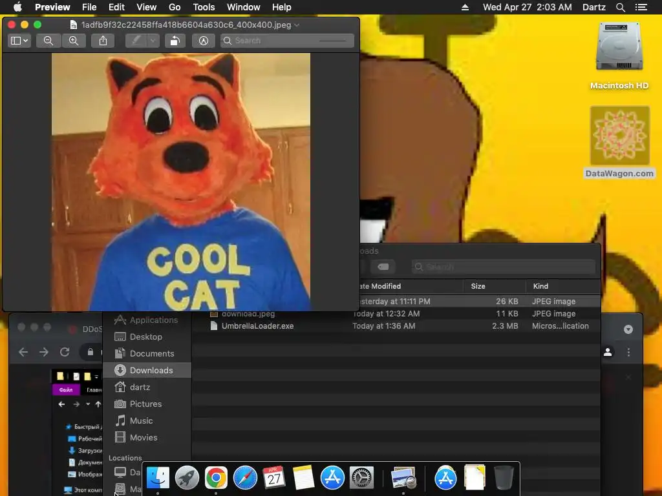Open the Chrome profile icon

pyautogui.click(x=608, y=352)
